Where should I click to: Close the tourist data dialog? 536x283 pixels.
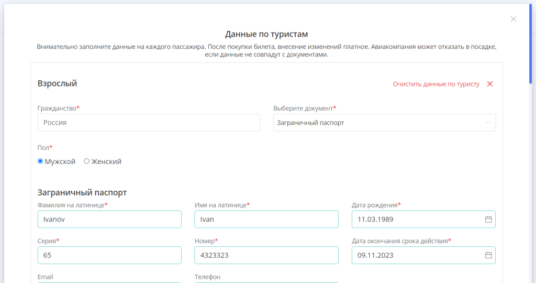click(x=513, y=19)
